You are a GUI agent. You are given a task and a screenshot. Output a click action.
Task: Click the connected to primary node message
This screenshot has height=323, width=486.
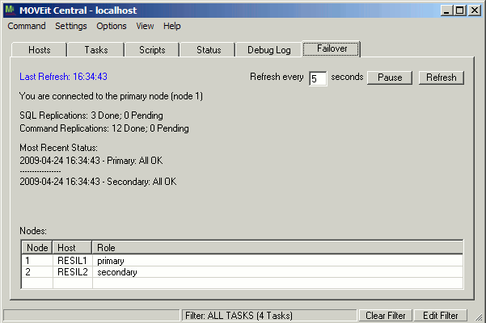pyautogui.click(x=111, y=96)
